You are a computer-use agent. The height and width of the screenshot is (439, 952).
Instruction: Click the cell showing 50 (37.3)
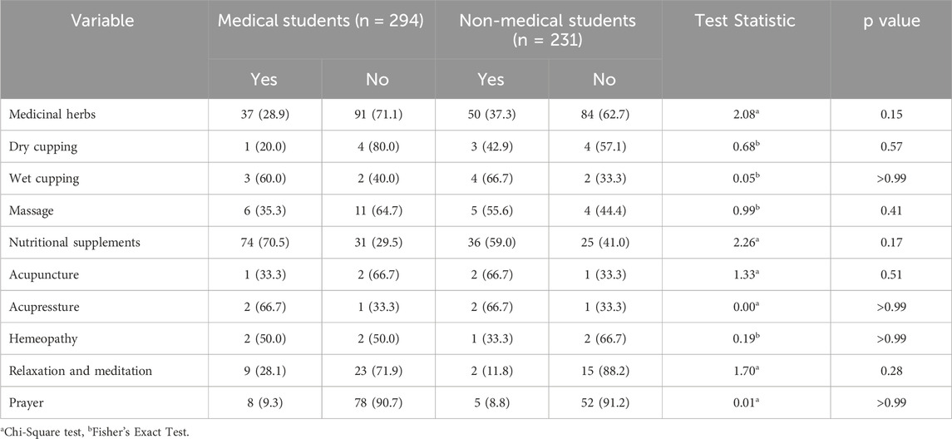pos(491,115)
